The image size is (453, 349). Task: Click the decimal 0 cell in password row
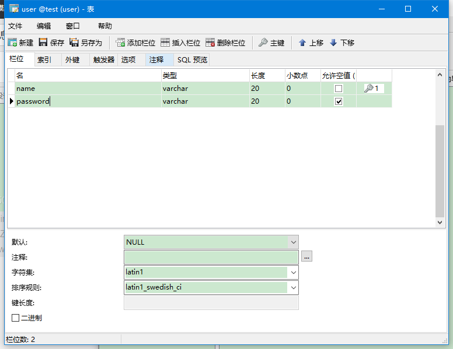pyautogui.click(x=303, y=101)
